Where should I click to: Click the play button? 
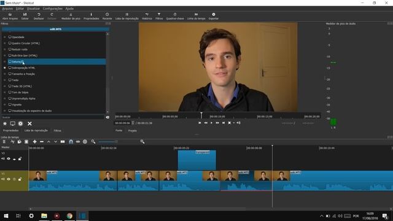(x=211, y=123)
